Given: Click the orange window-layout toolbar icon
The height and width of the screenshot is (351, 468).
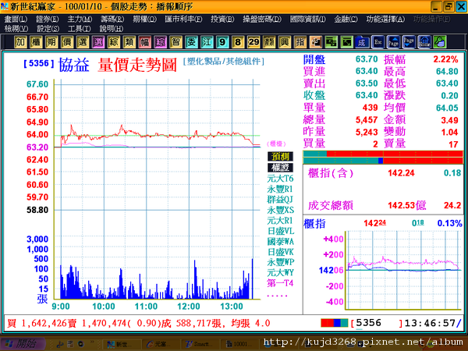Looking at the screenshot, I should 315,42.
